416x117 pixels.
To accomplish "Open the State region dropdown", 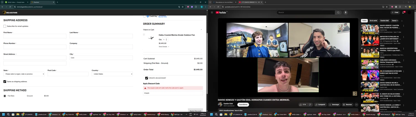I will pos(24,74).
